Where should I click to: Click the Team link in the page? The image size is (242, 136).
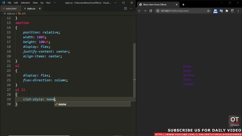[x=187, y=80]
